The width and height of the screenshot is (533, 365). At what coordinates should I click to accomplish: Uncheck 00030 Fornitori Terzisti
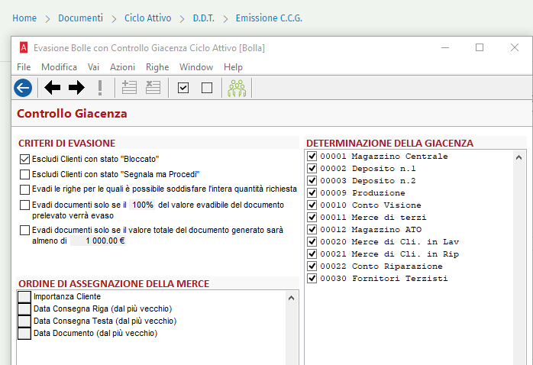[312, 279]
